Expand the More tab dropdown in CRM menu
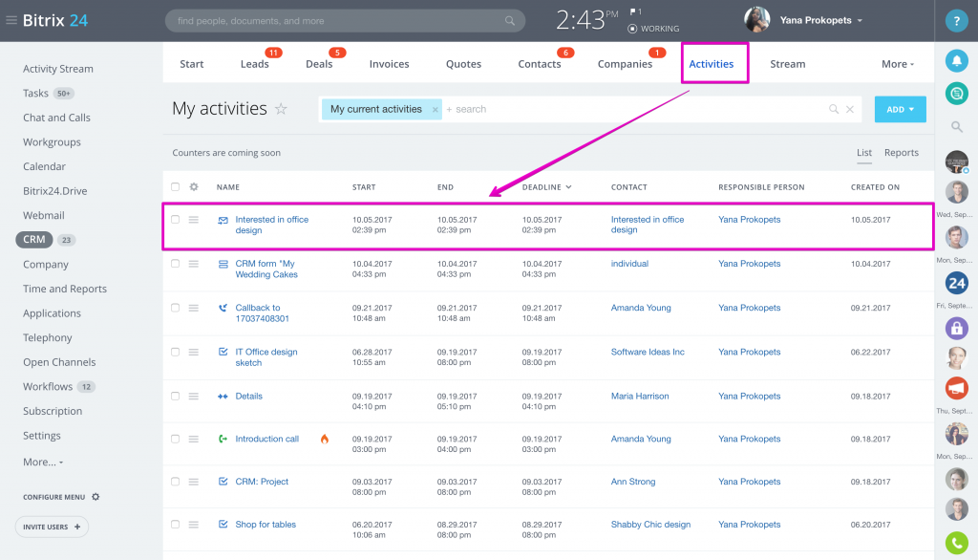Screen dimensions: 978x560 coord(898,64)
